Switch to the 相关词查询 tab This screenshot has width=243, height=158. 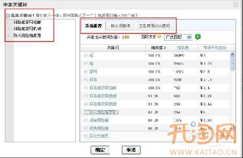tap(120, 26)
